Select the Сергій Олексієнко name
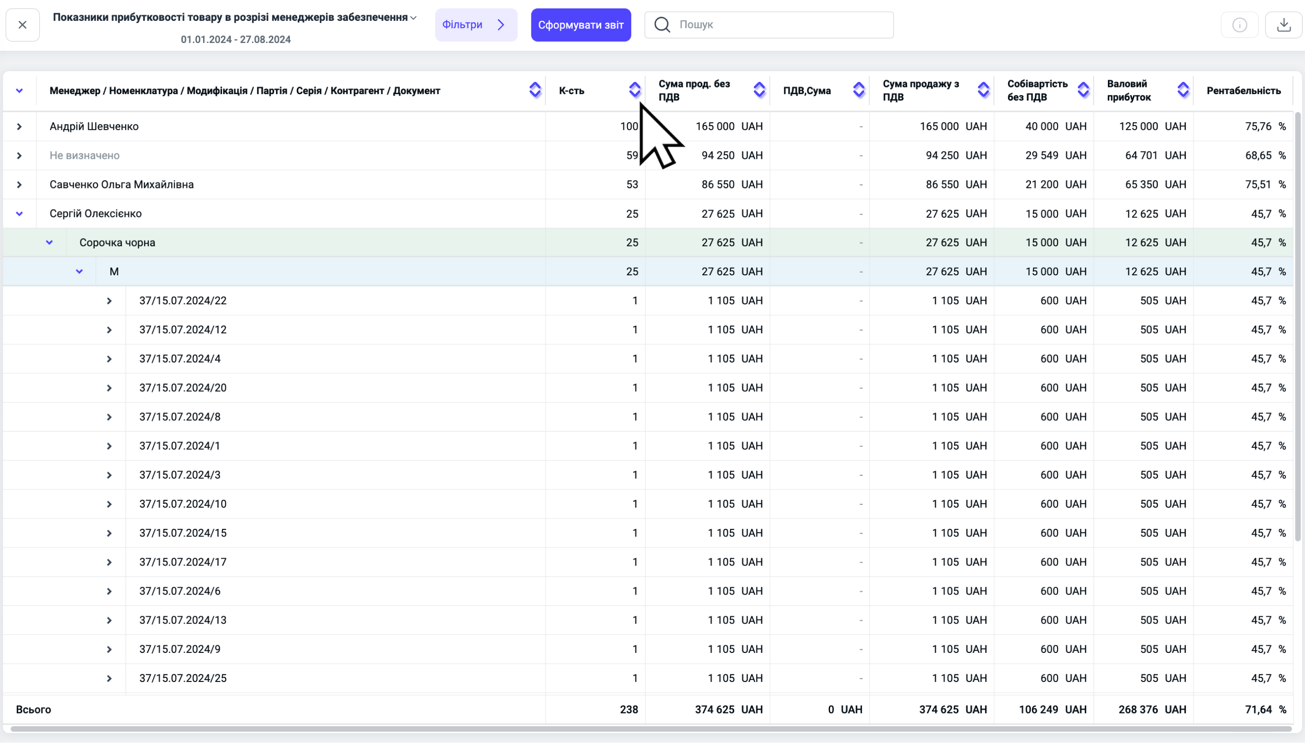1305x743 pixels. tap(96, 213)
